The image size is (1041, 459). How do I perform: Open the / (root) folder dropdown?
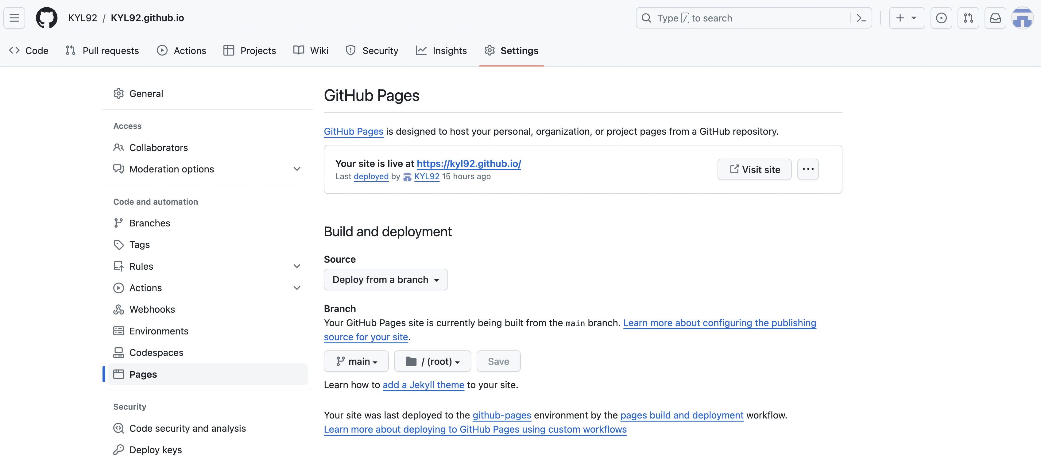[432, 361]
